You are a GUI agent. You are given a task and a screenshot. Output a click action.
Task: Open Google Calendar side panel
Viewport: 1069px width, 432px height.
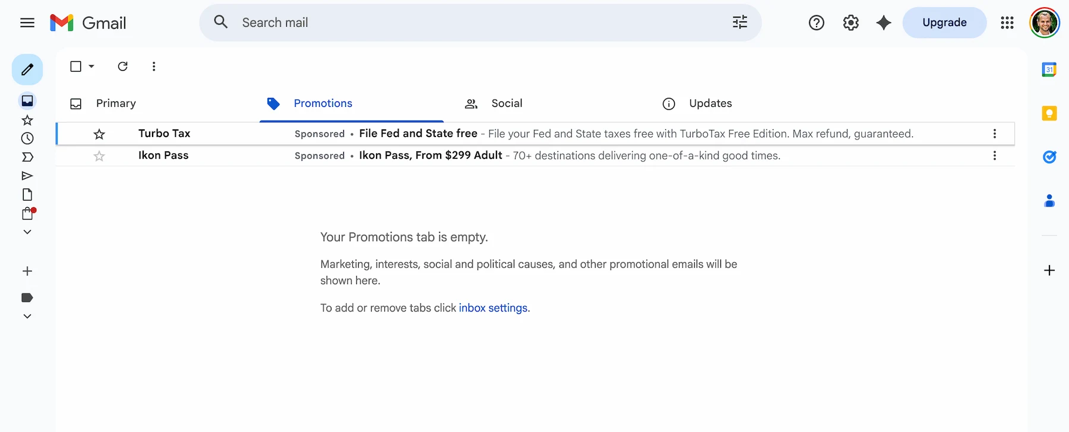click(x=1049, y=69)
